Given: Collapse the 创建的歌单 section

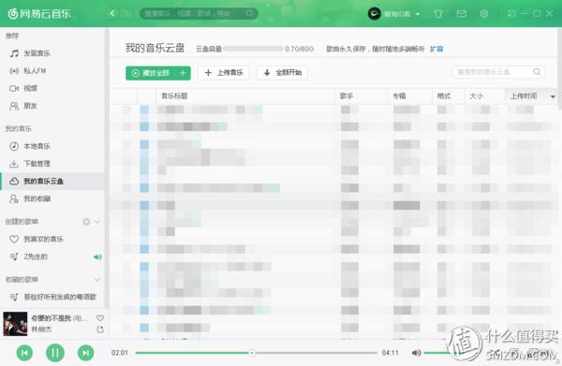Looking at the screenshot, I should 97,222.
